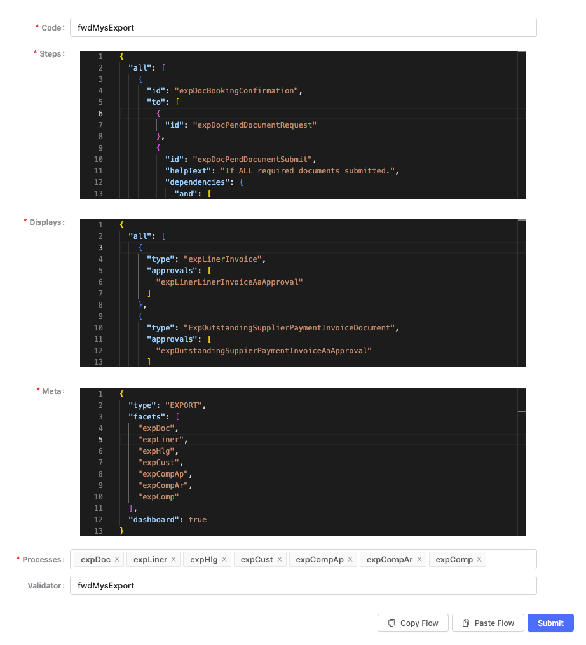Remove the expDoc process tag
The width and height of the screenshot is (586, 645).
click(117, 559)
